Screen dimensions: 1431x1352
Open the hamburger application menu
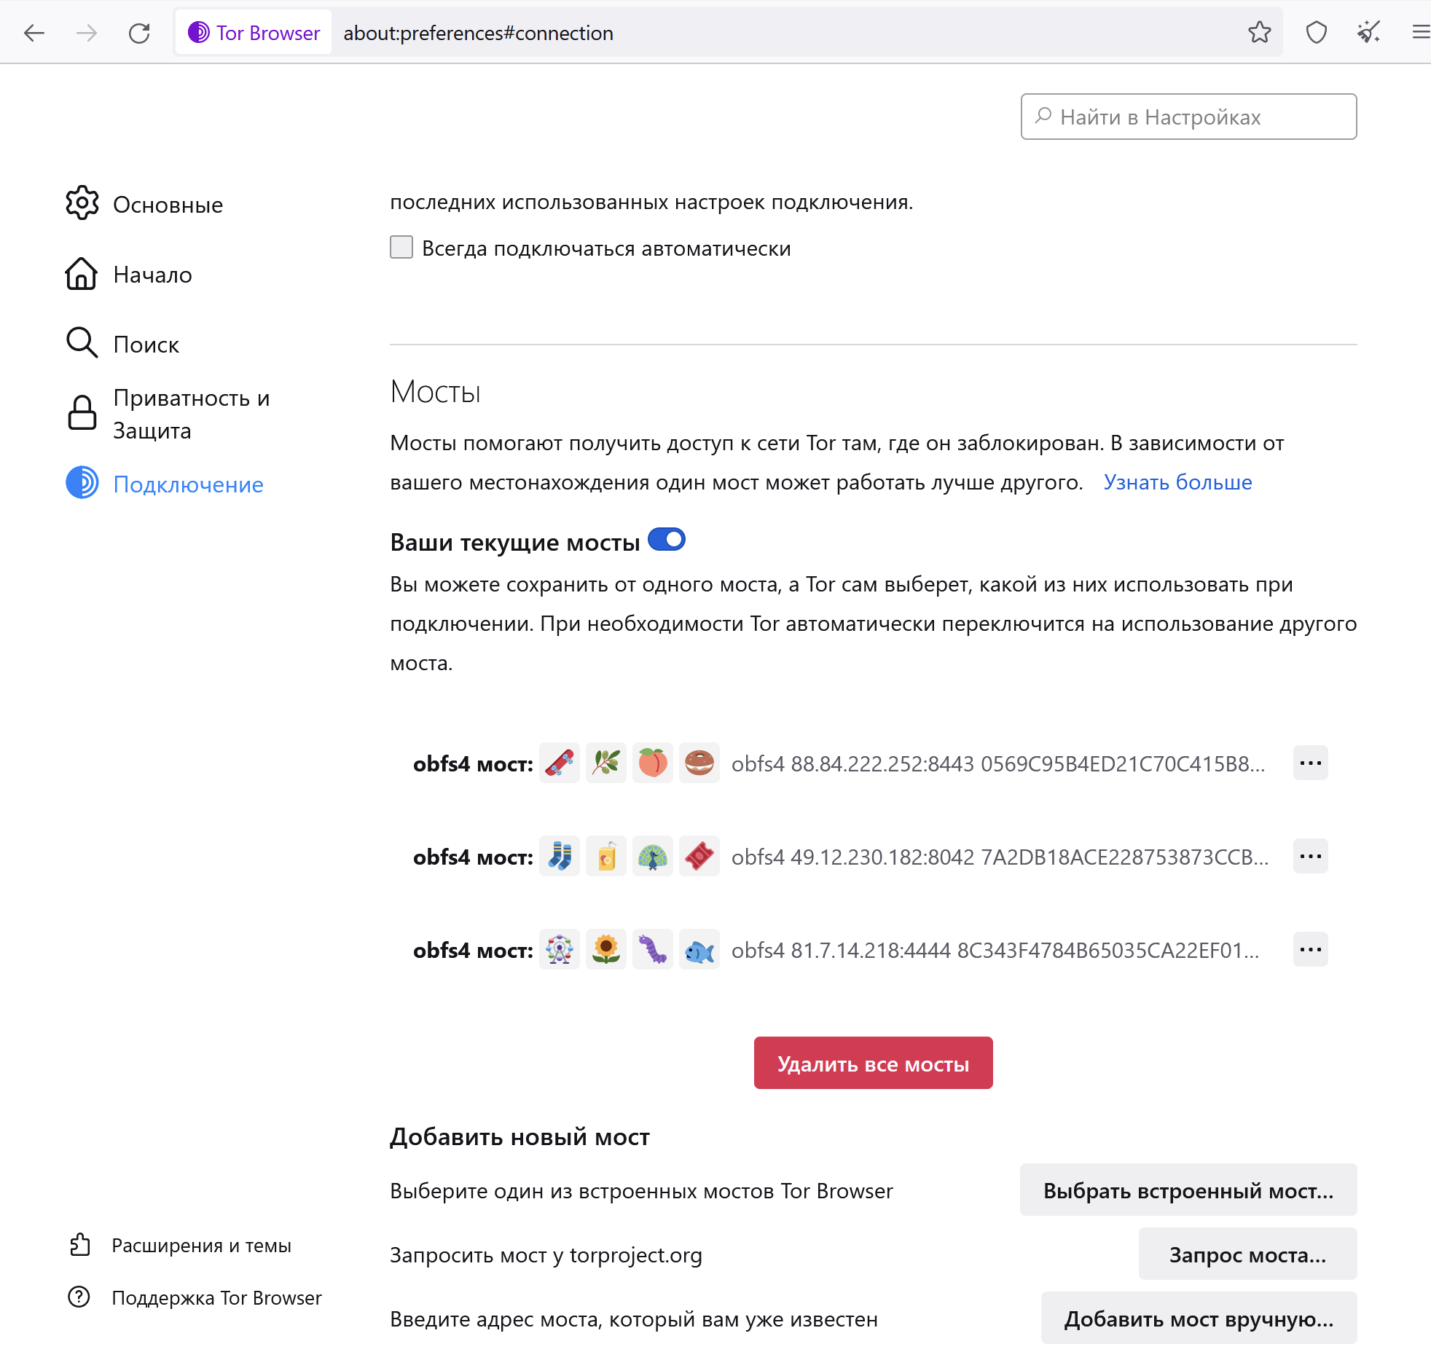pyautogui.click(x=1420, y=33)
